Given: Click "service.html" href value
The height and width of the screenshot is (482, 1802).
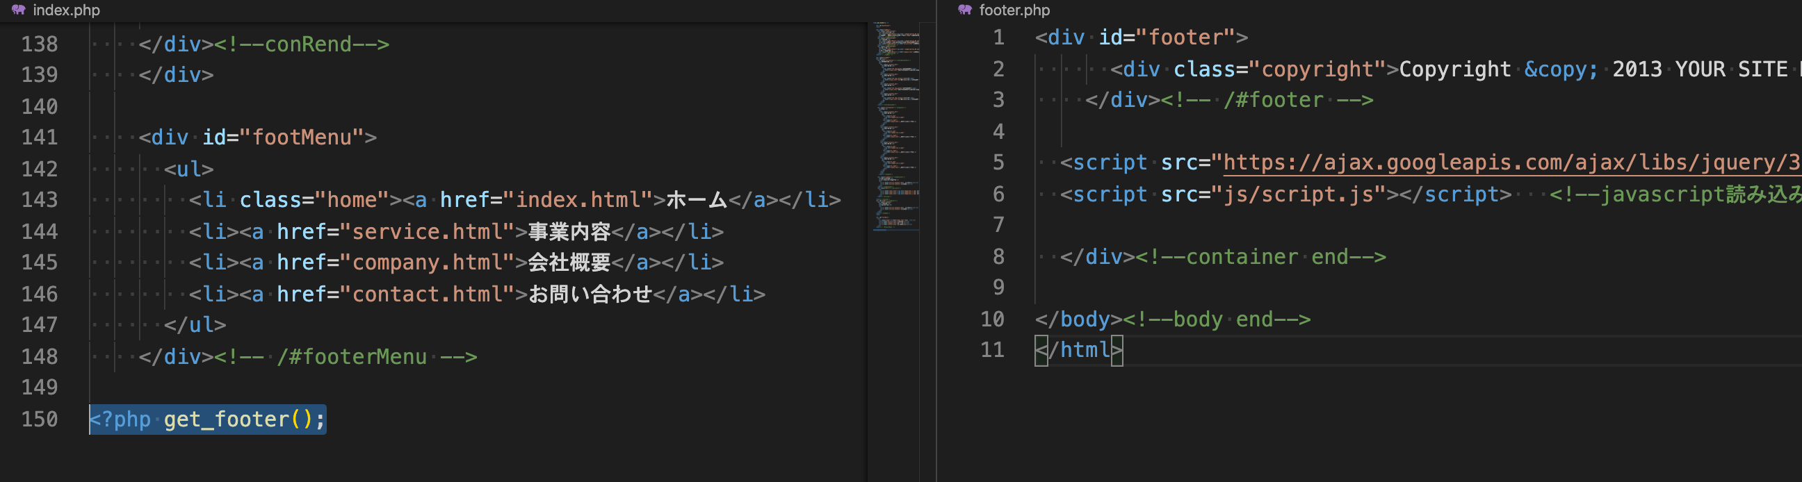Looking at the screenshot, I should (433, 231).
